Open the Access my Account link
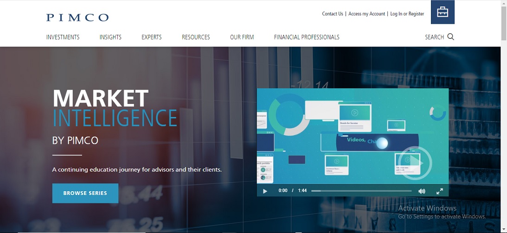The image size is (507, 233). 366,14
